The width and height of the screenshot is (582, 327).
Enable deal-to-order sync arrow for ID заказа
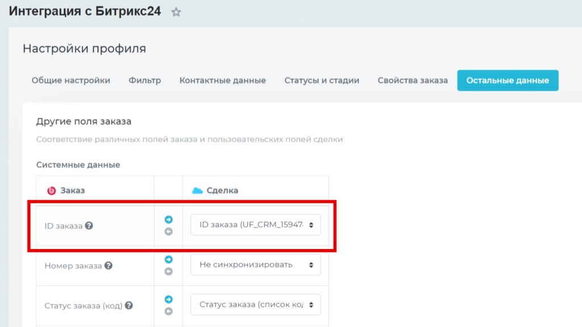[168, 231]
